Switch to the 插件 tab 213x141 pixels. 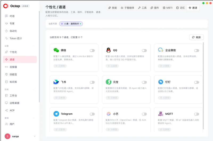pyautogui.click(x=155, y=8)
